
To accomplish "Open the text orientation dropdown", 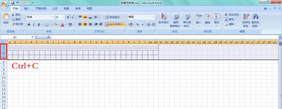I will 97,17.
